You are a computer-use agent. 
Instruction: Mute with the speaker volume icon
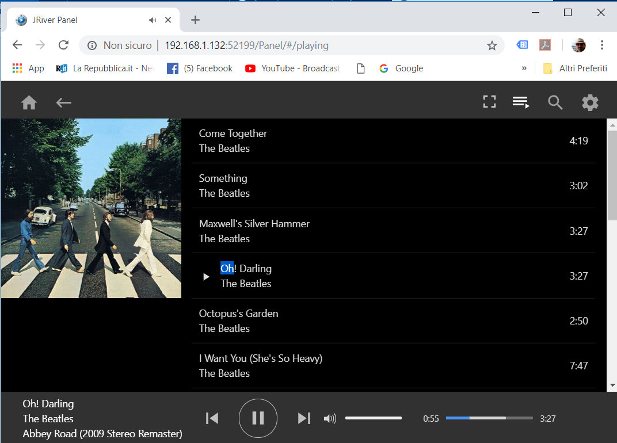click(330, 418)
